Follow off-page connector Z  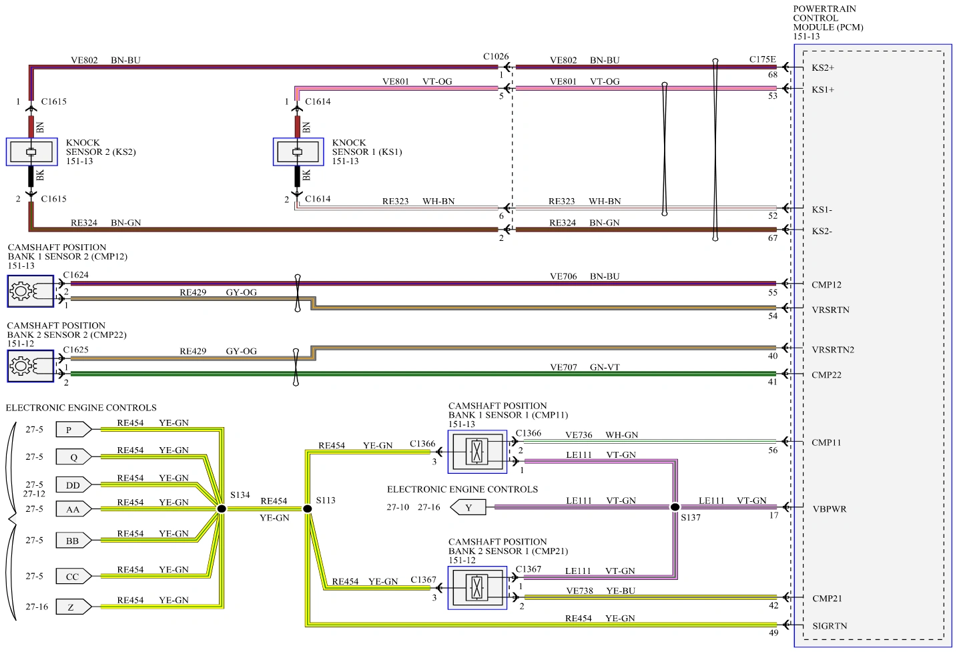[73, 607]
